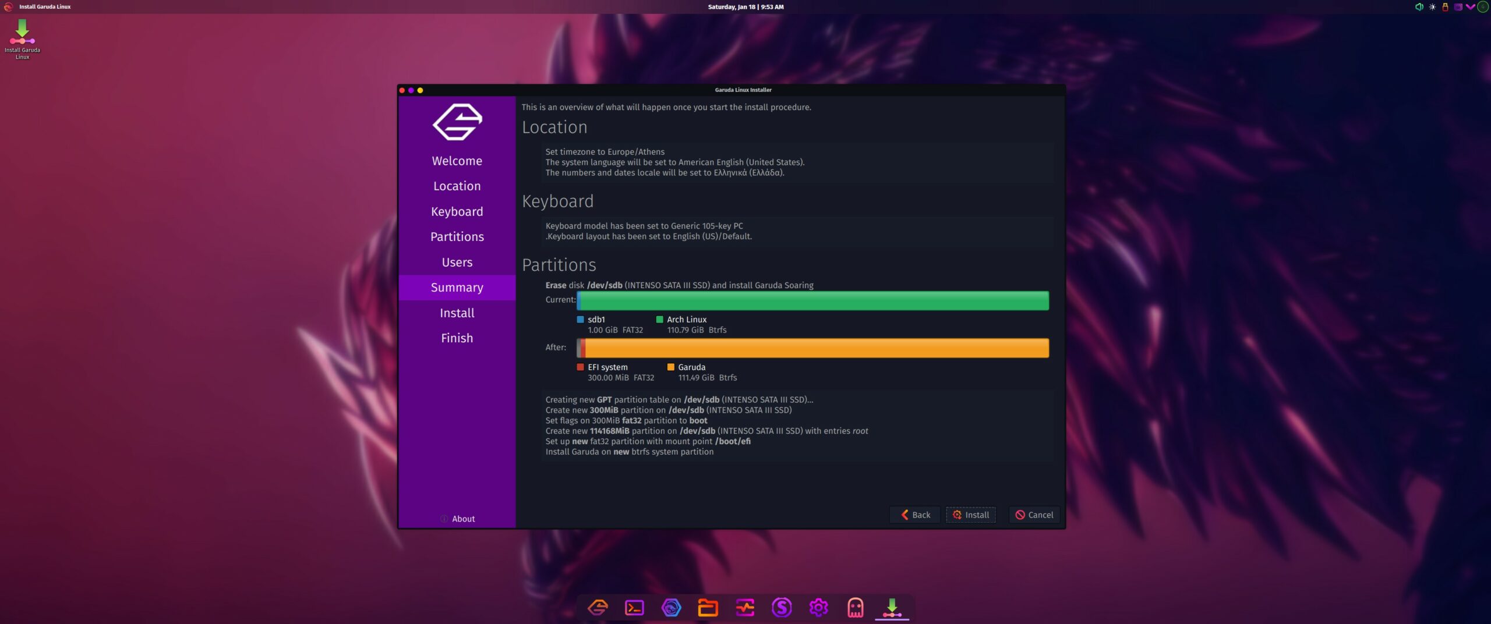The width and height of the screenshot is (1491, 624).
Task: Click the pink ghost icon in dock
Action: 855,608
